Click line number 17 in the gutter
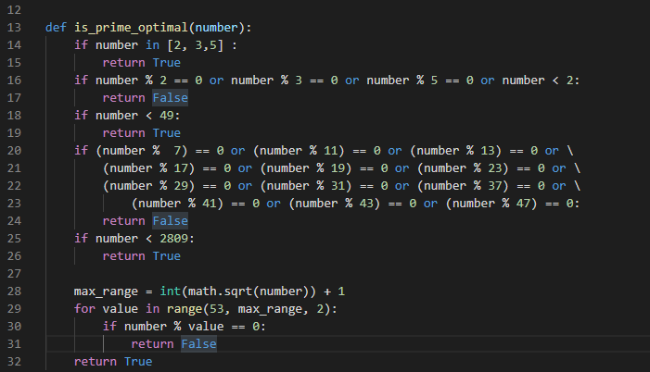 (14, 98)
